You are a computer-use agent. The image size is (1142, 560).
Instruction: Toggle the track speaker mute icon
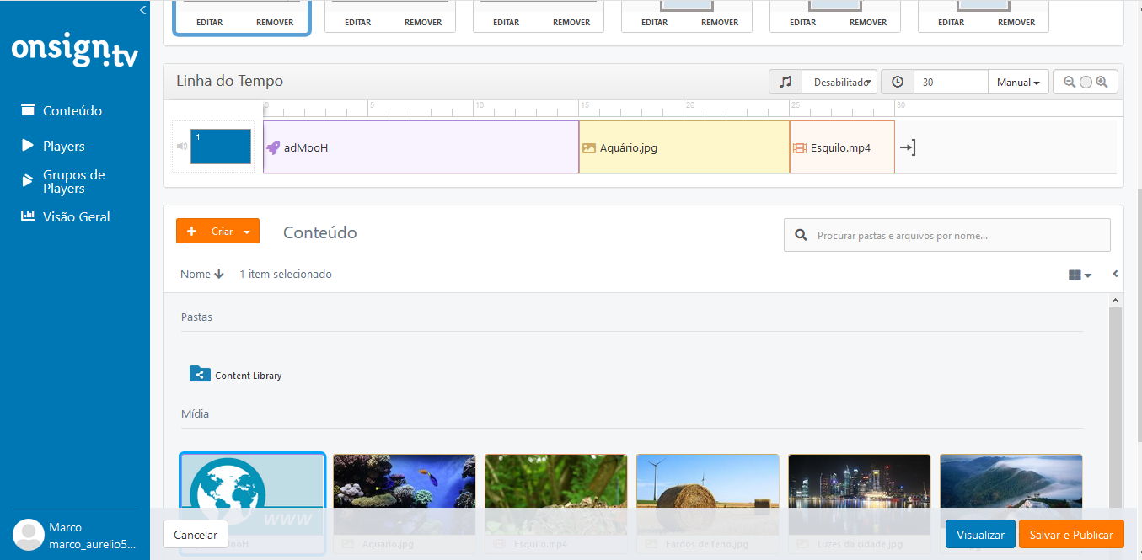tap(181, 147)
